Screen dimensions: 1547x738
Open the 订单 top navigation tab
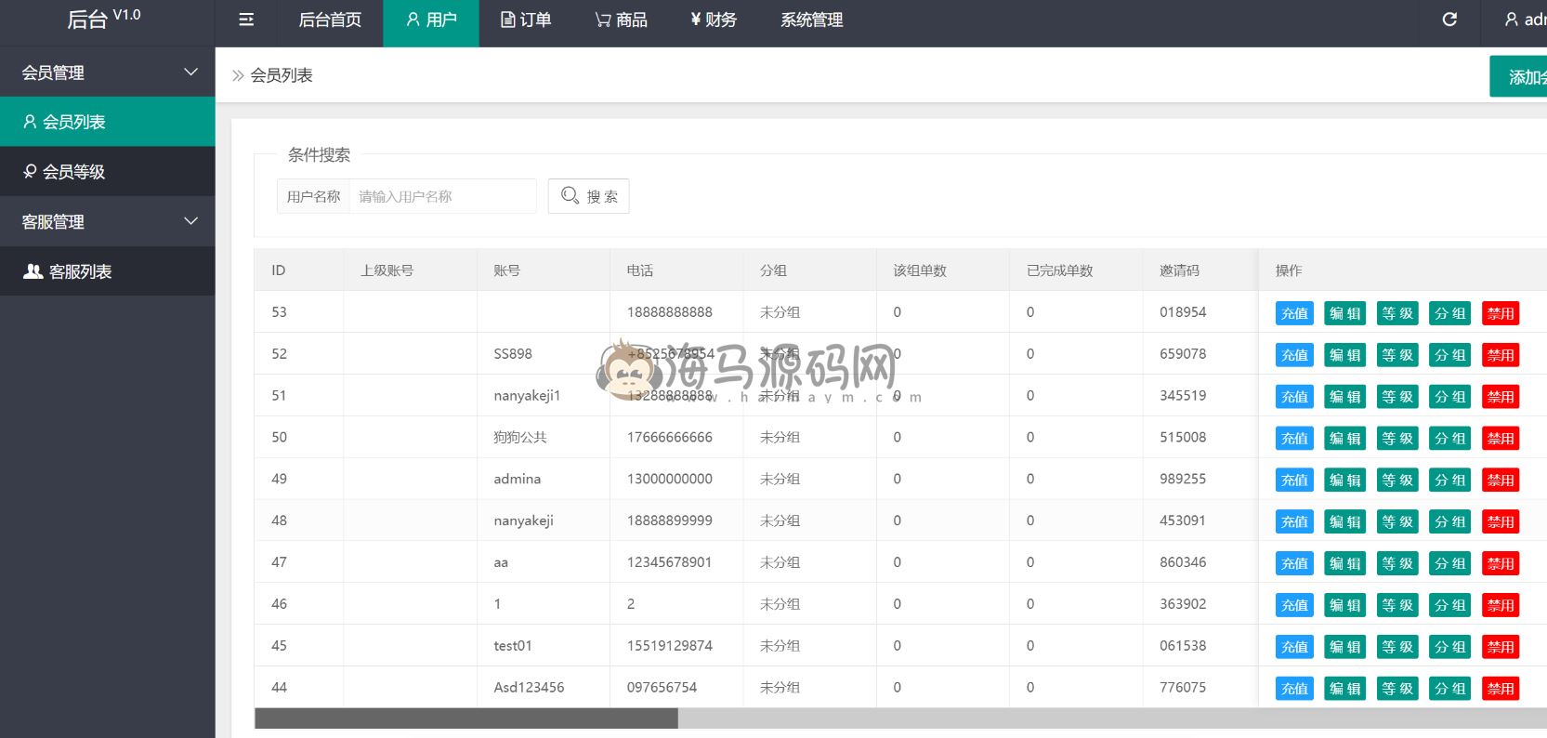tap(526, 20)
